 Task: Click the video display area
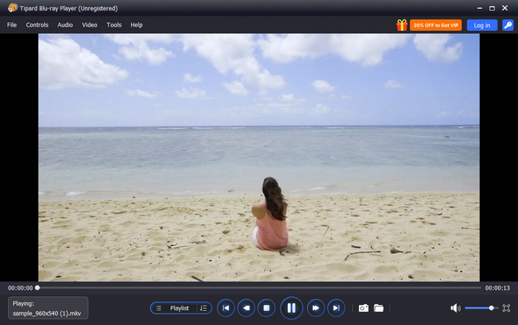[x=259, y=157]
